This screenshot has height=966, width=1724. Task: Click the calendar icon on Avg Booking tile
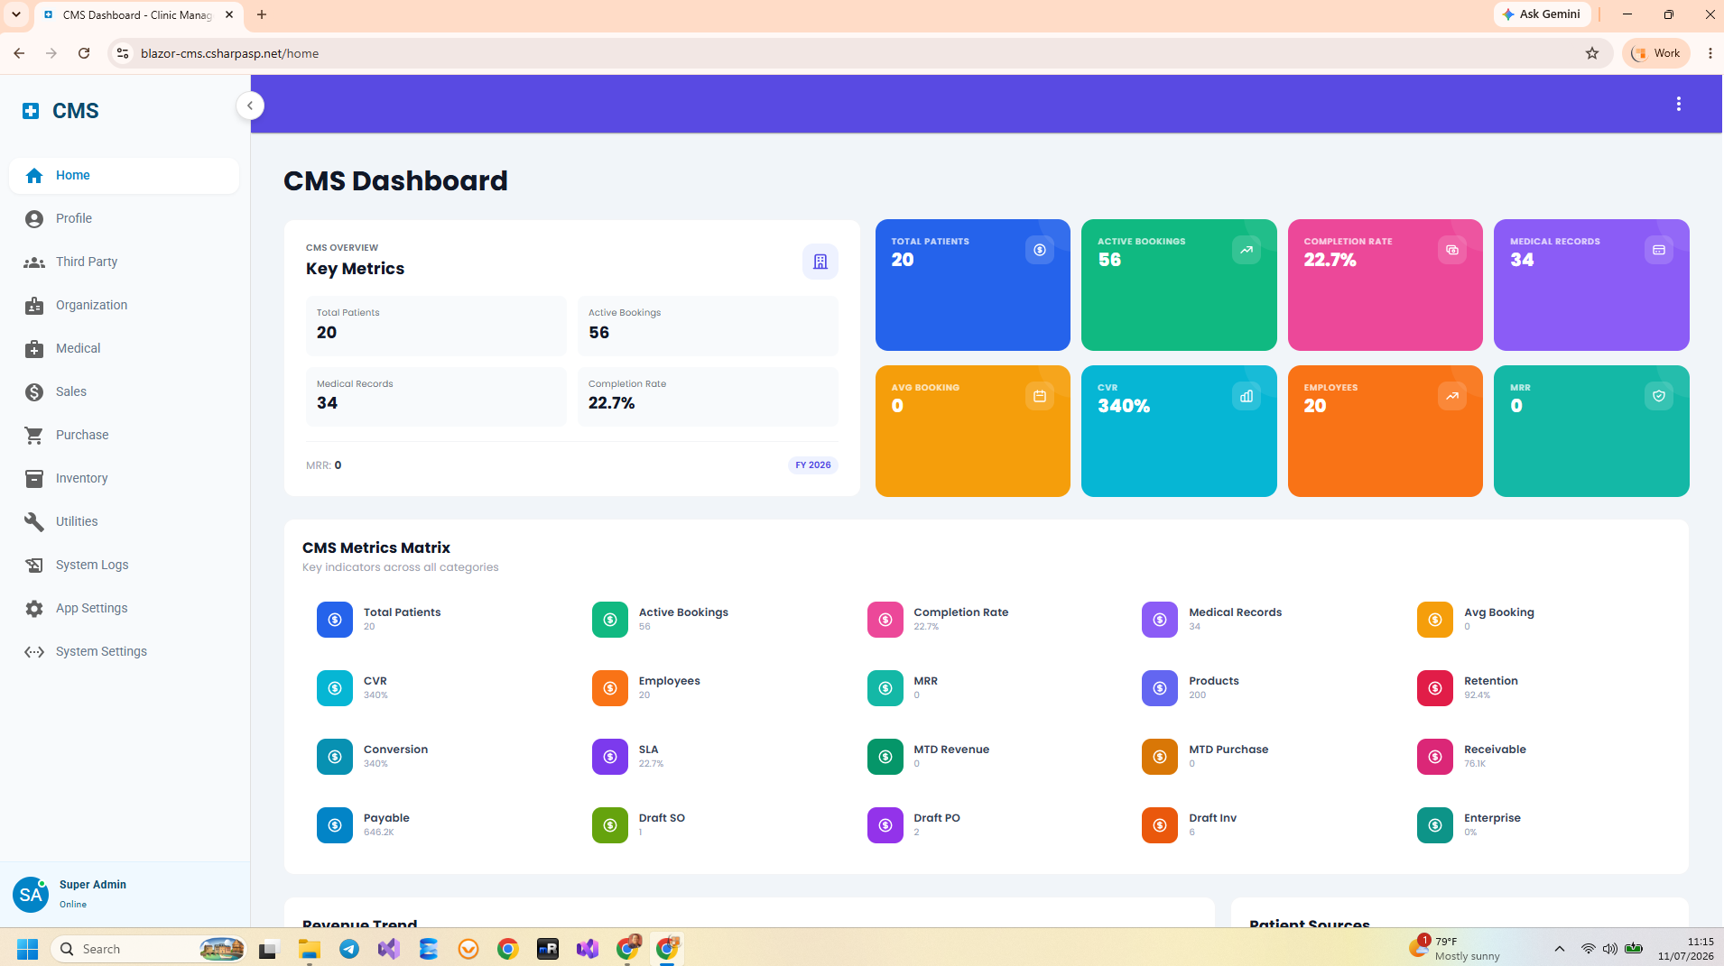[1039, 396]
